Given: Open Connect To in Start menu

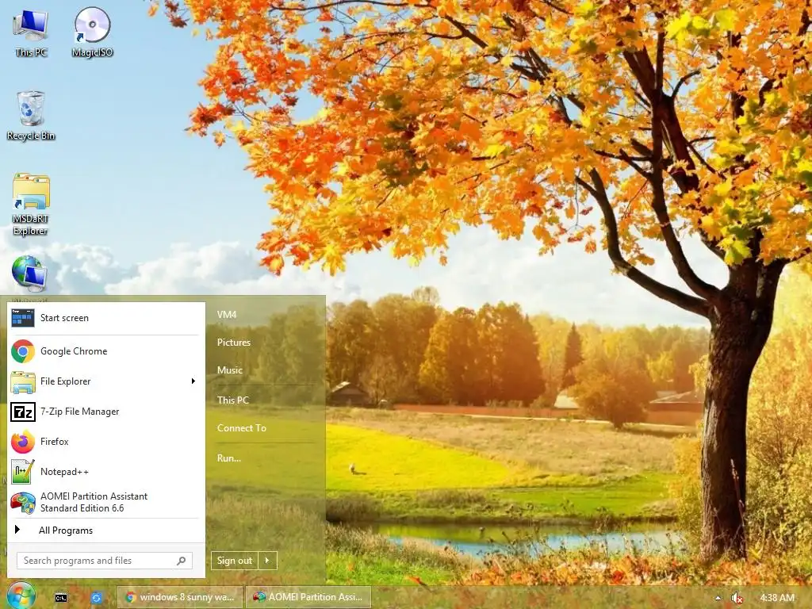Looking at the screenshot, I should tap(242, 428).
